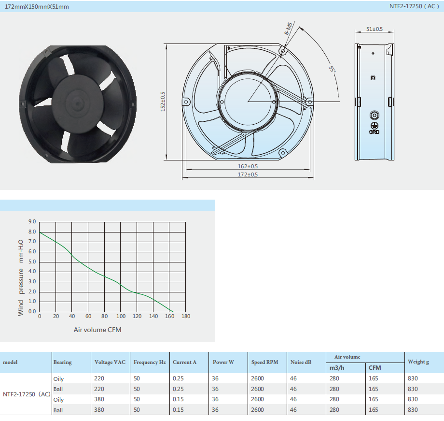Click the Air volume CFM axis label

click(x=97, y=330)
